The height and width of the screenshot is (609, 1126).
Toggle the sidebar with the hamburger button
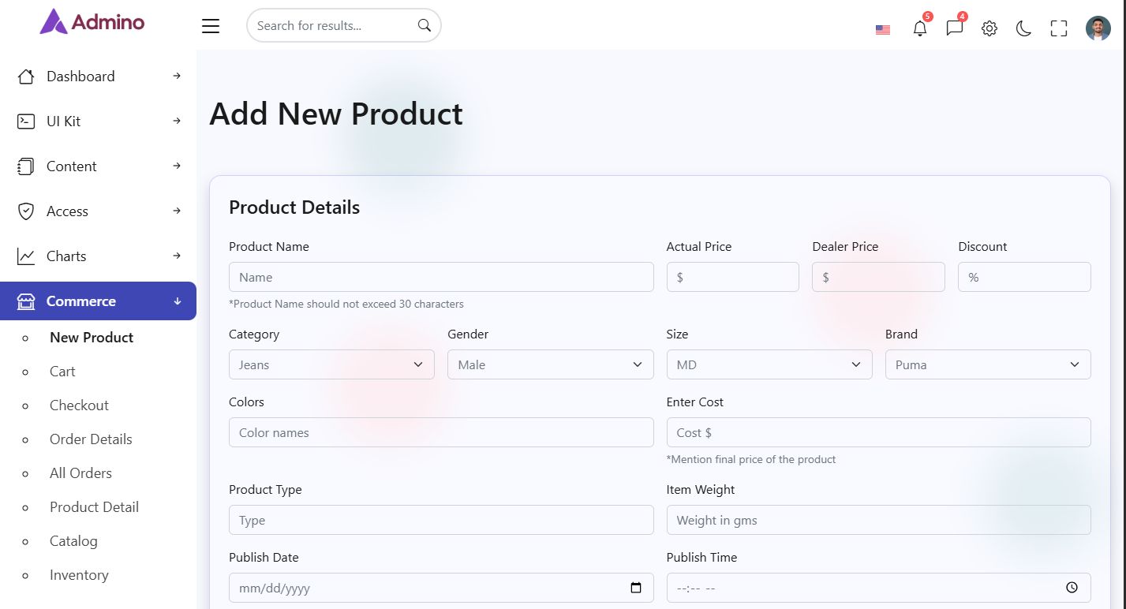pyautogui.click(x=211, y=26)
